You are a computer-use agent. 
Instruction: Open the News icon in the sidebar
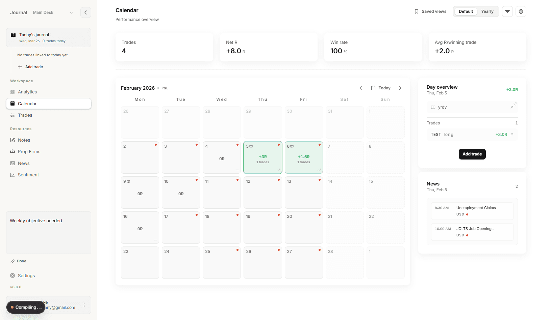[12, 163]
